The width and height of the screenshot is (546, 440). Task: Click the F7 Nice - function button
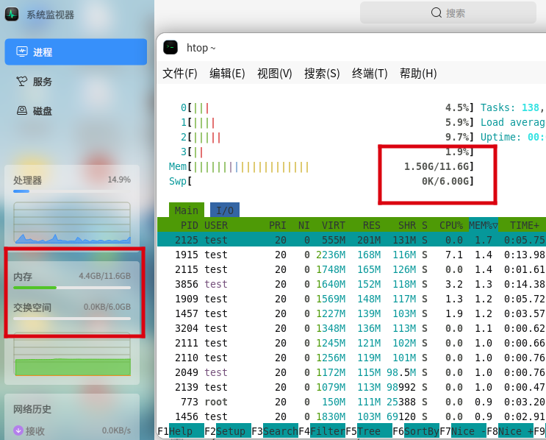[463, 431]
